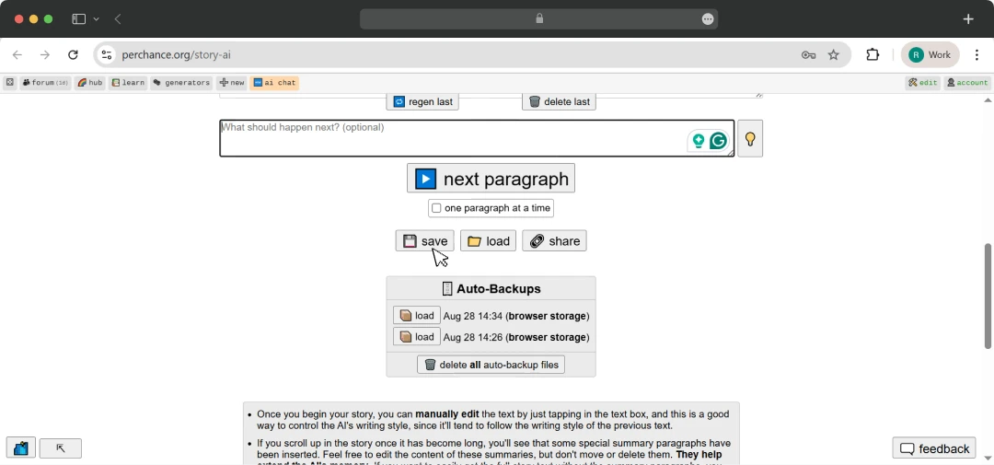The height and width of the screenshot is (465, 994).
Task: Click the scroll-to-top arrow button
Action: pos(60,448)
